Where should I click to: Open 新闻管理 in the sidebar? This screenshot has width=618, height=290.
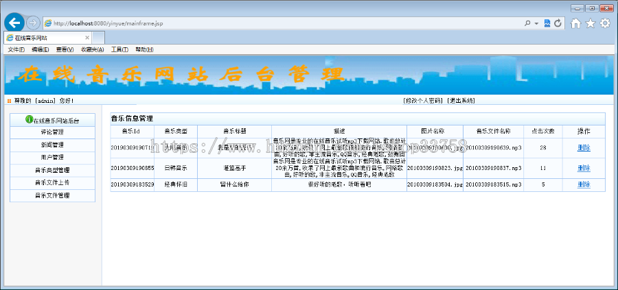coord(52,145)
